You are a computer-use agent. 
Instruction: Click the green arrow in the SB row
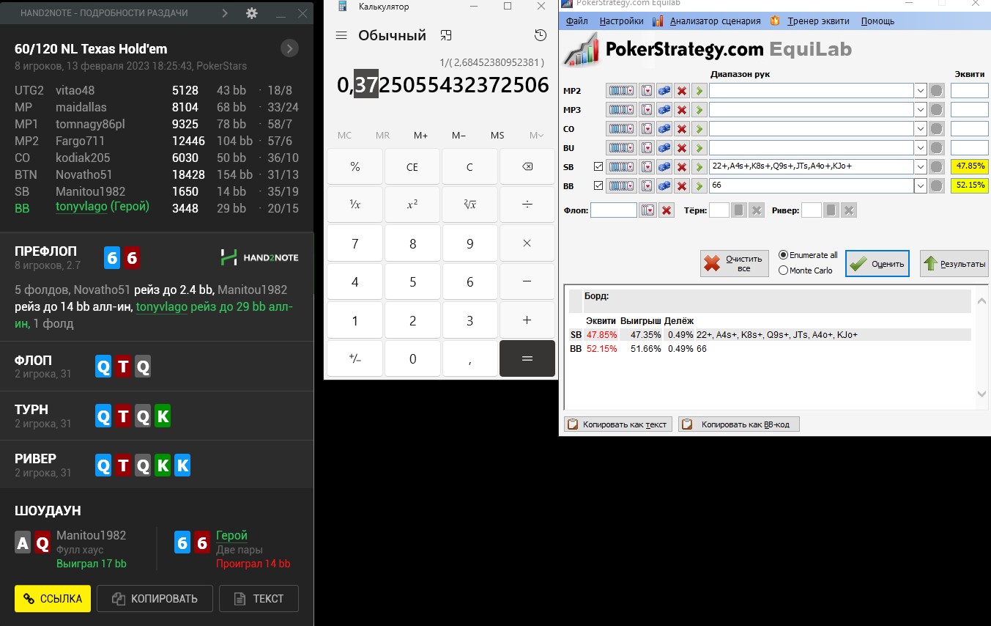[x=699, y=166]
